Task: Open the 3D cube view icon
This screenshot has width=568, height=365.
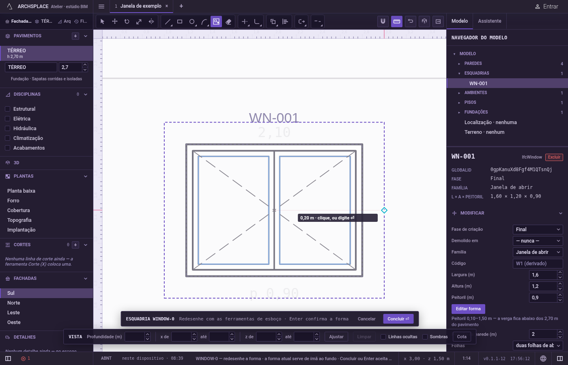Action: pyautogui.click(x=424, y=21)
